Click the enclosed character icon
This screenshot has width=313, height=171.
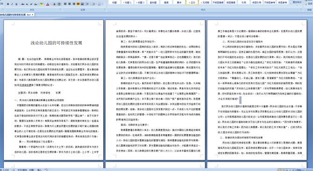pos(59,4)
